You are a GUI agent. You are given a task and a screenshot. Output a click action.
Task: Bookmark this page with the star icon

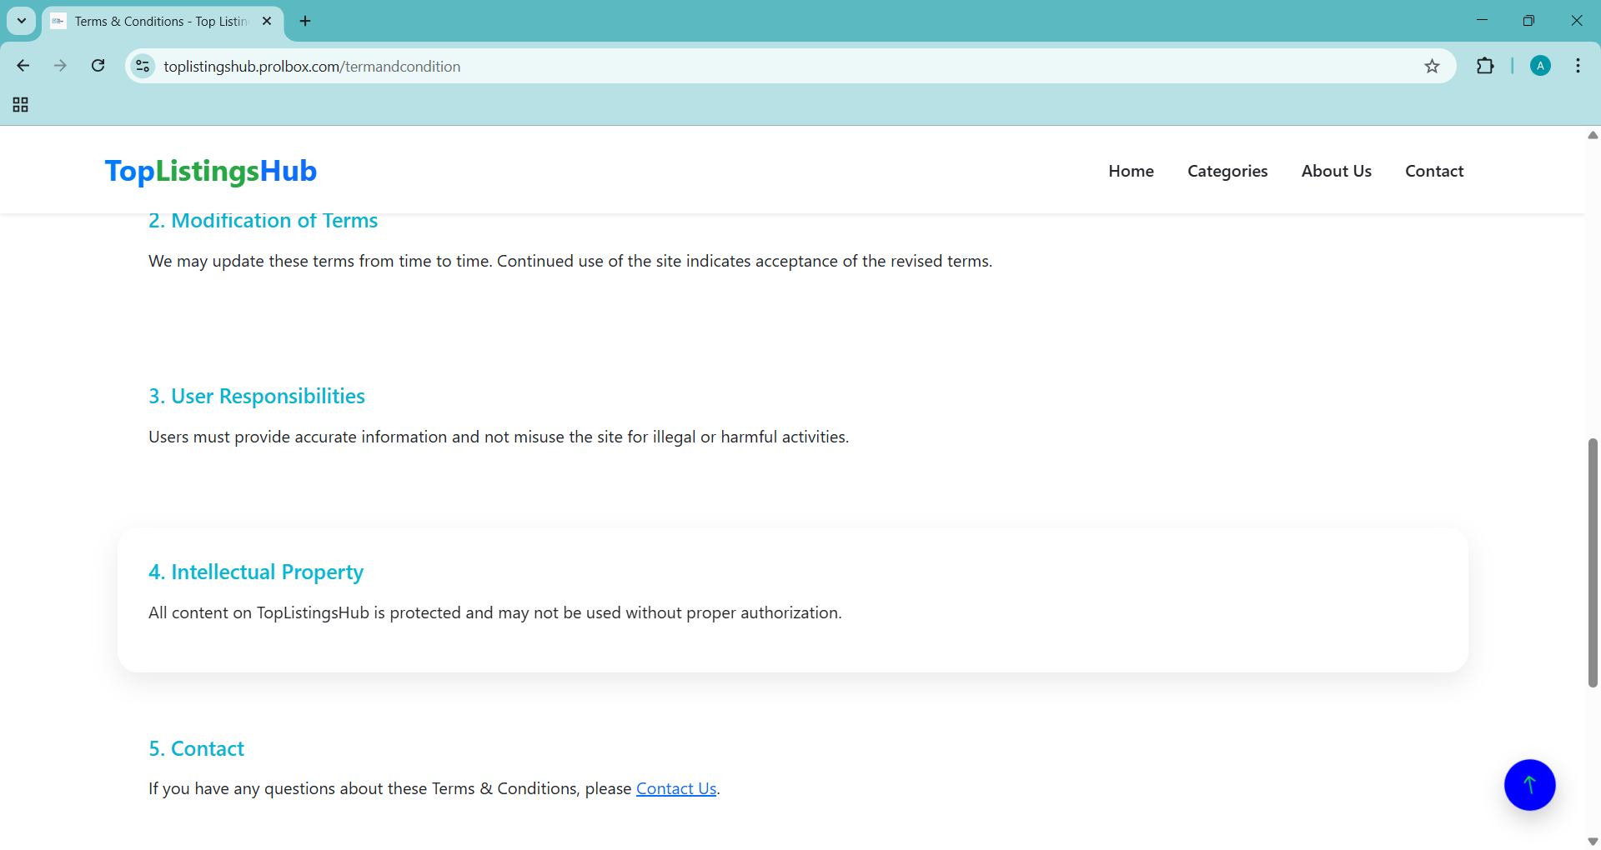[x=1432, y=67]
